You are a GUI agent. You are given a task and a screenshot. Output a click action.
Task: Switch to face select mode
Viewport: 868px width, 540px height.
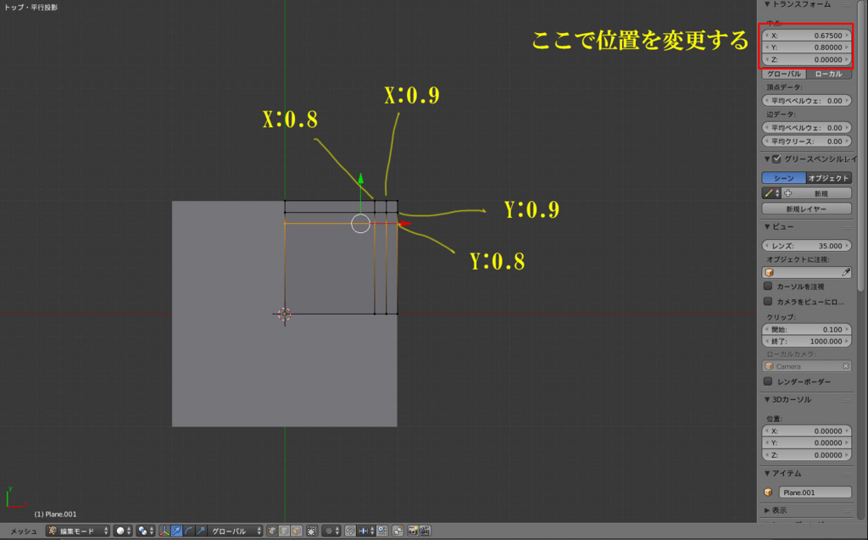[x=297, y=532]
